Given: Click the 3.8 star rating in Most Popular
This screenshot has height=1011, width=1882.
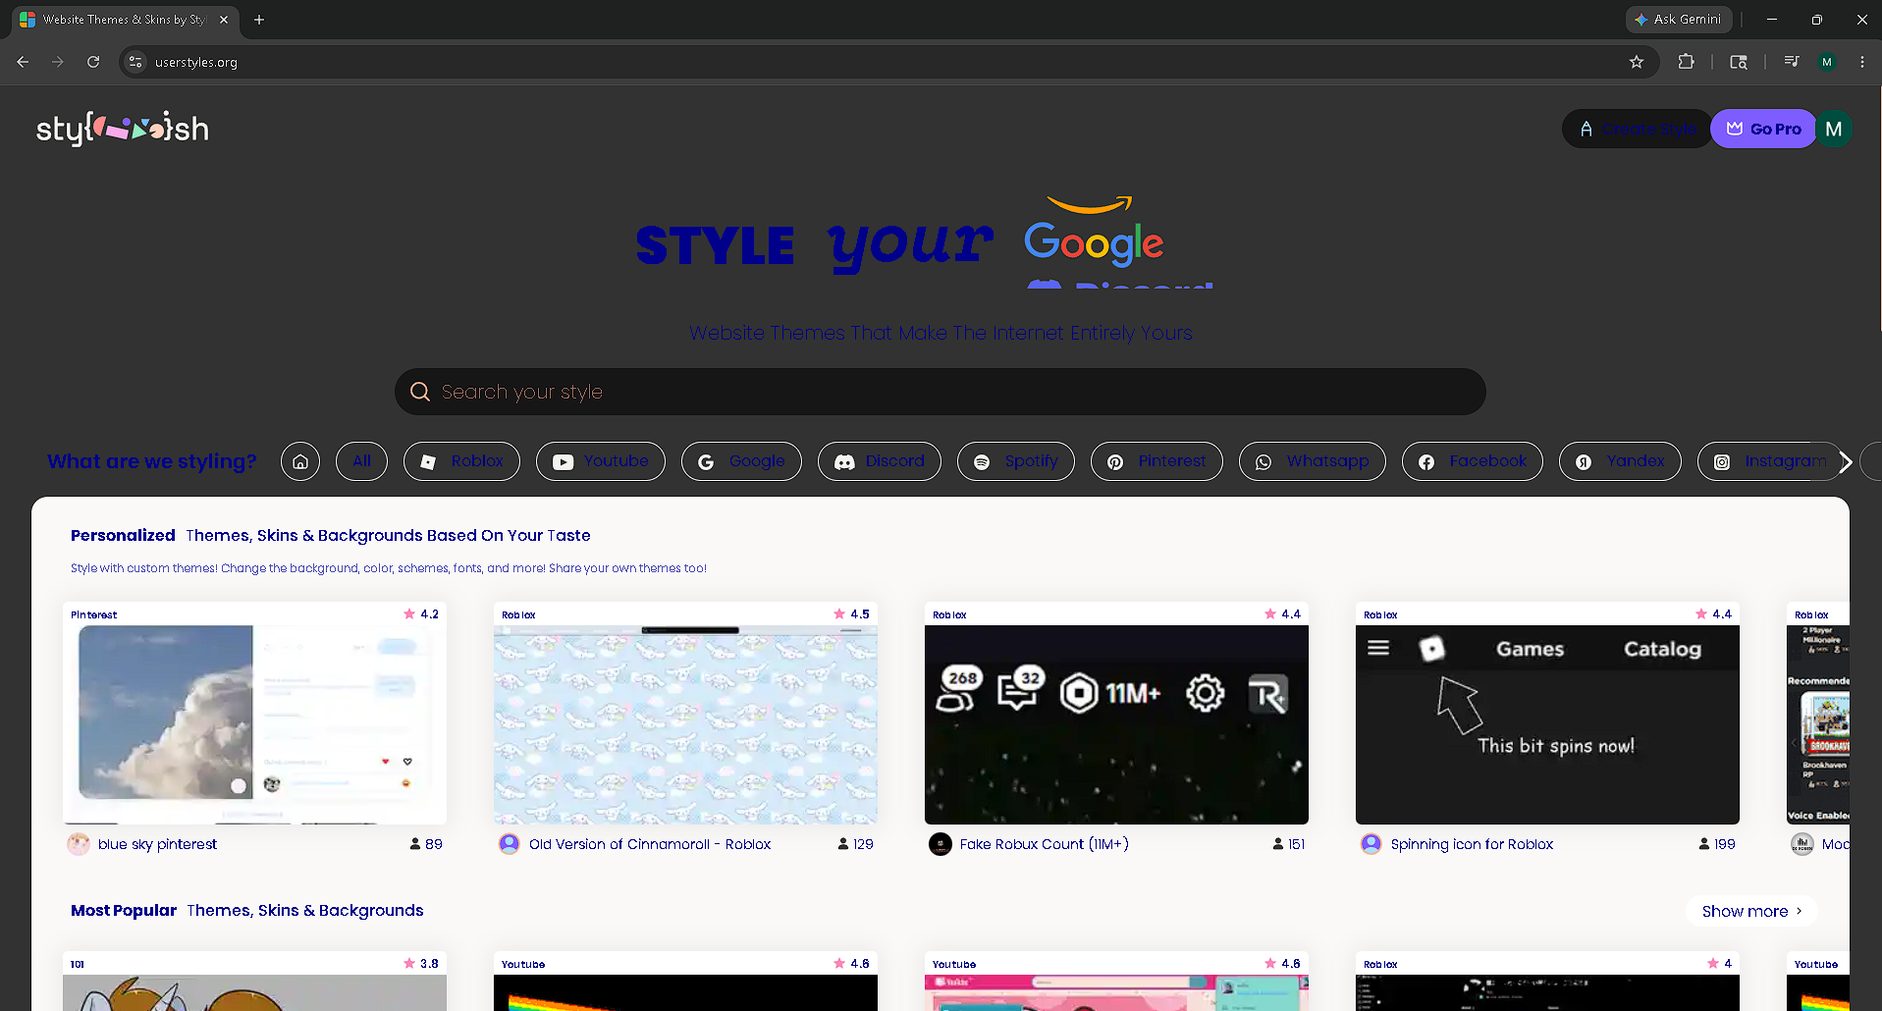Looking at the screenshot, I should coord(421,964).
